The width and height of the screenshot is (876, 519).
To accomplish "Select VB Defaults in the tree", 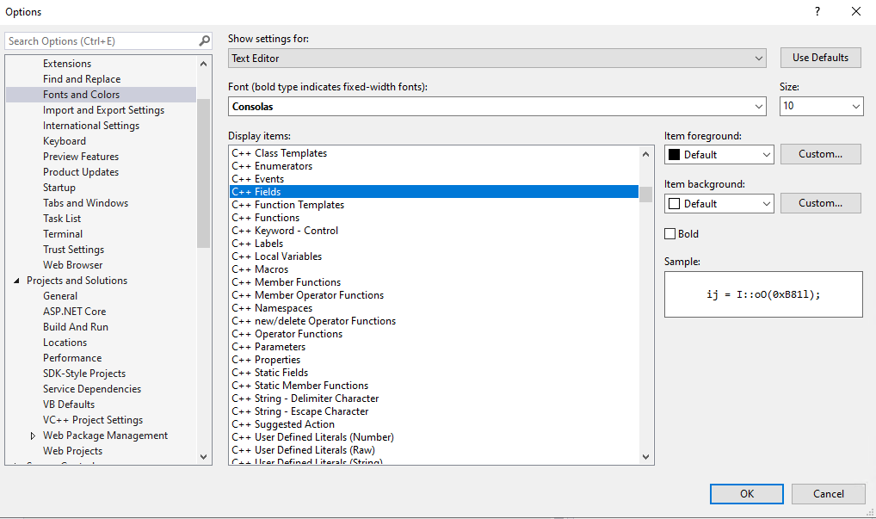I will [69, 404].
